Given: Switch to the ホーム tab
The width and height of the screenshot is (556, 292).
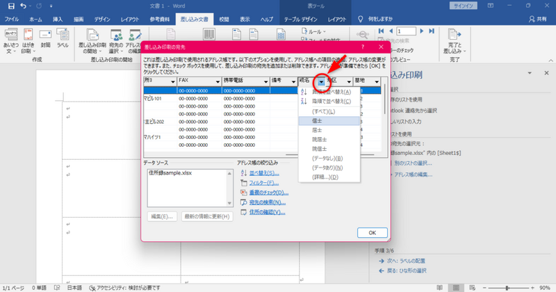Looking at the screenshot, I should 35,19.
